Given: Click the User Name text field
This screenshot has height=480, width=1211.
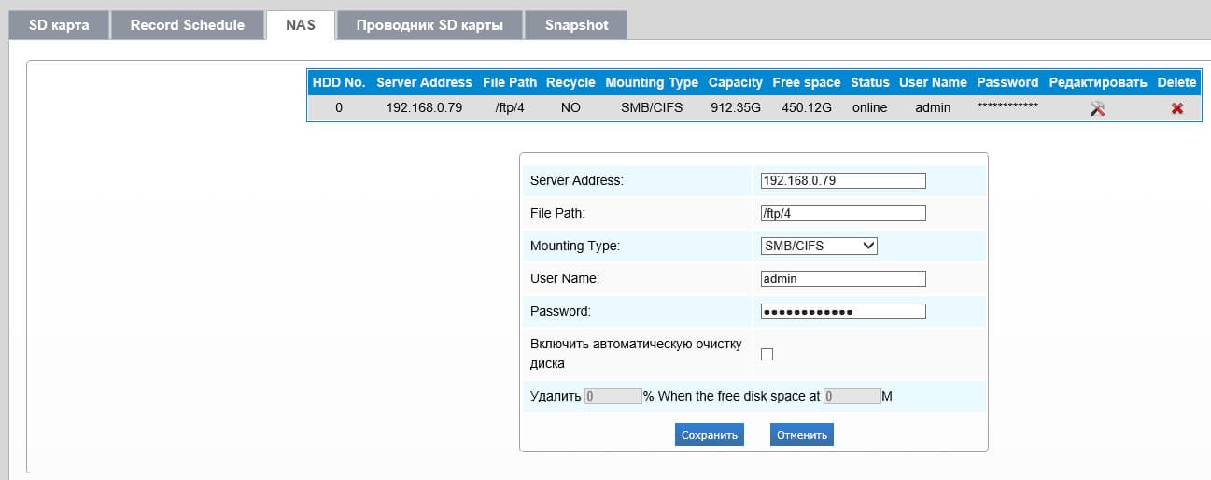Looking at the screenshot, I should (x=843, y=278).
